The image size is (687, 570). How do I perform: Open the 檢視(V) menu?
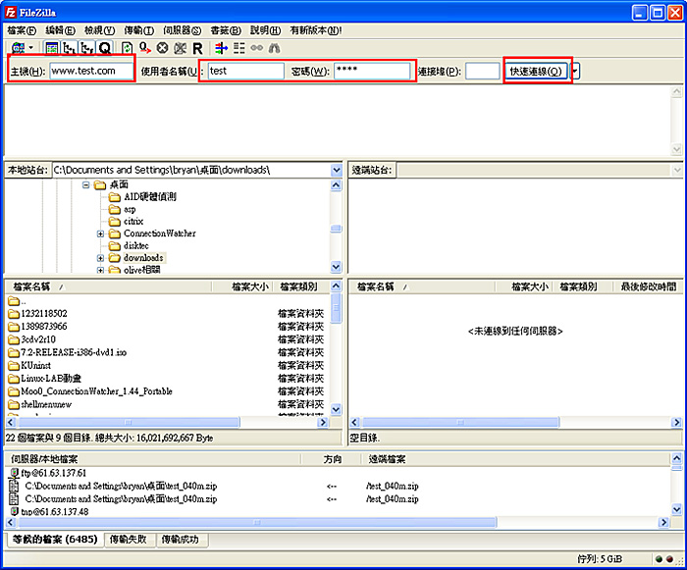click(x=99, y=30)
